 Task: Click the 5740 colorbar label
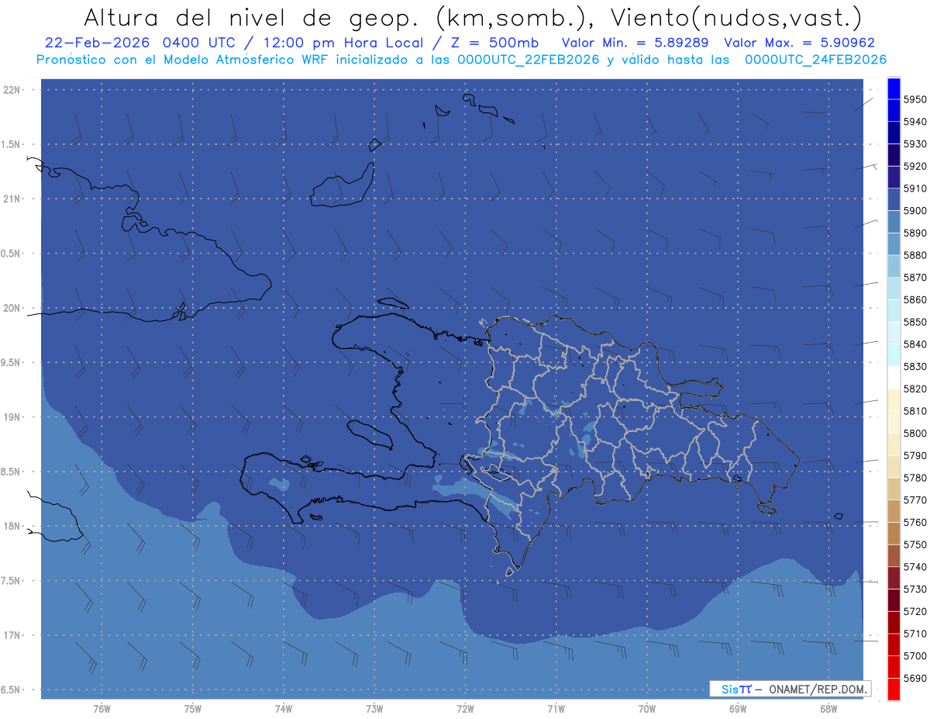[x=914, y=567]
